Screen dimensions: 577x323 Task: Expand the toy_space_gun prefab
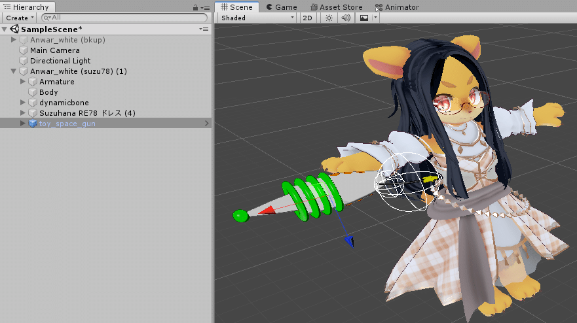pyautogui.click(x=23, y=124)
